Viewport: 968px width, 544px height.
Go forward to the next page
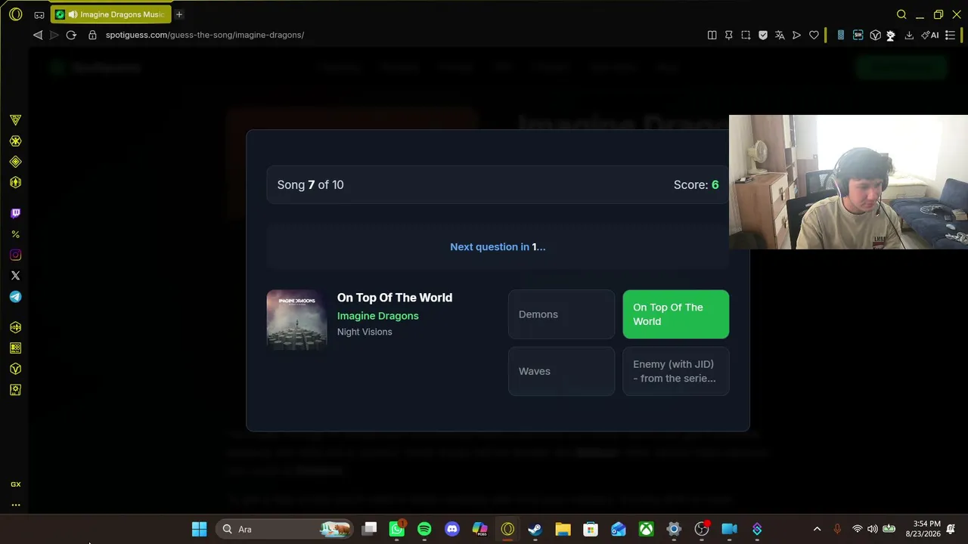pyautogui.click(x=54, y=35)
